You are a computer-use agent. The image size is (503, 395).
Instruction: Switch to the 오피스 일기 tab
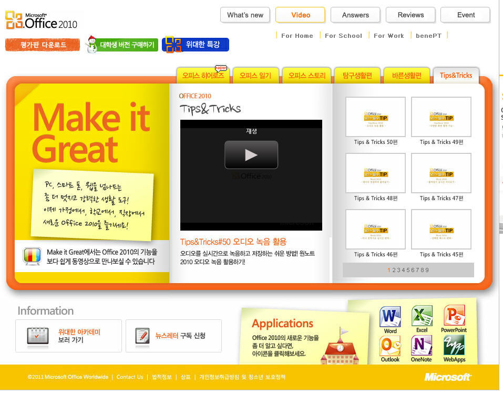[x=255, y=76]
